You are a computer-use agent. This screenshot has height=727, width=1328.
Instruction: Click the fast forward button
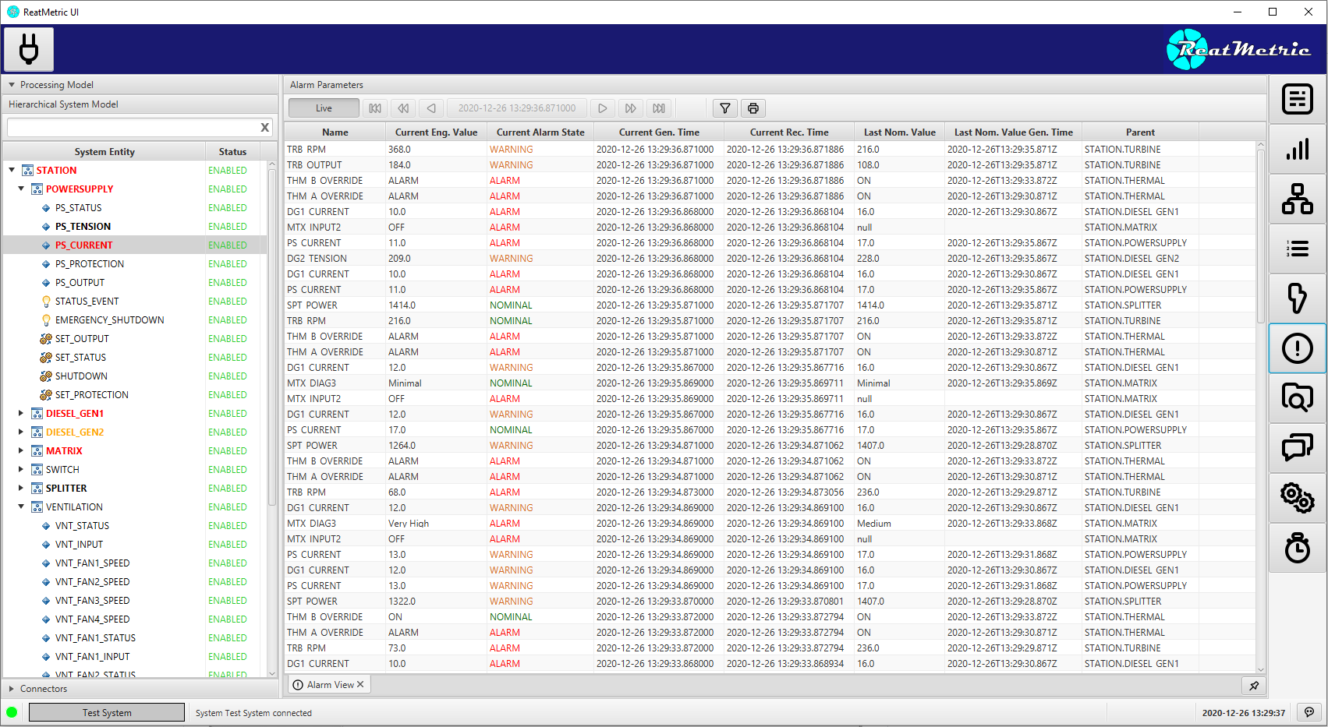pyautogui.click(x=631, y=108)
